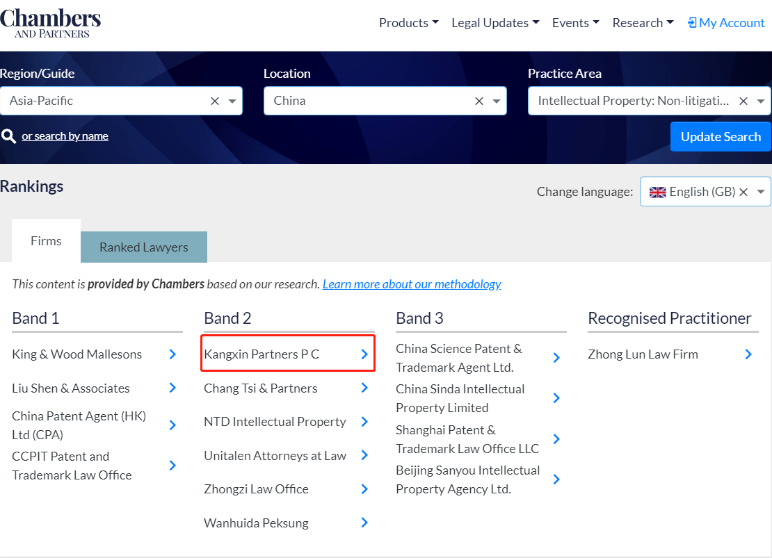Click the China location field
The image size is (772, 558).
[x=385, y=101]
